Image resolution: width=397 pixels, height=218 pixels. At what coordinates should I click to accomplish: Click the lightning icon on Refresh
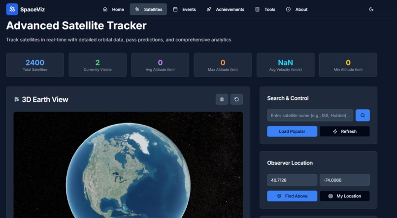(335, 131)
